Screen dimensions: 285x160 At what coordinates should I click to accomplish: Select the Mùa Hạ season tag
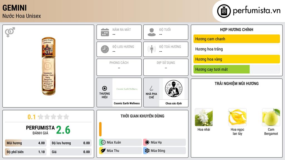pos(164,142)
